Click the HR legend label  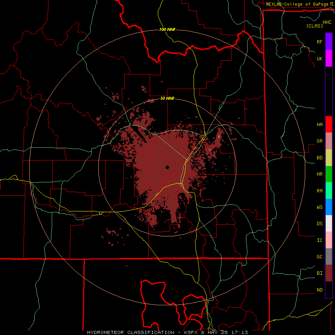[320, 174]
